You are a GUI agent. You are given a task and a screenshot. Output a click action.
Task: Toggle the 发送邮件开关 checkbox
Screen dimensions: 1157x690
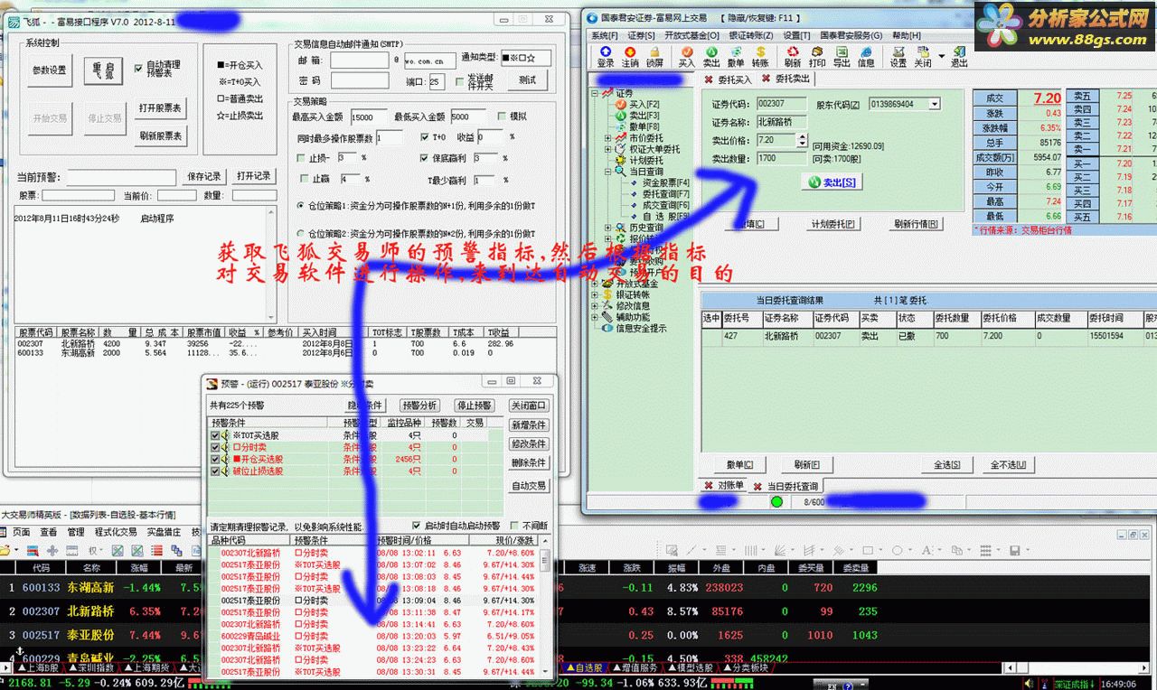click(458, 81)
